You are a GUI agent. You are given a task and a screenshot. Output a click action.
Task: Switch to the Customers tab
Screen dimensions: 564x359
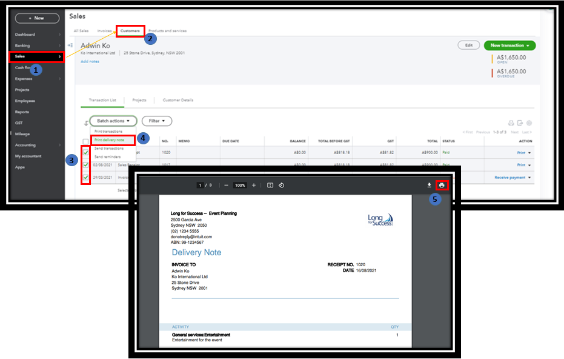point(130,31)
